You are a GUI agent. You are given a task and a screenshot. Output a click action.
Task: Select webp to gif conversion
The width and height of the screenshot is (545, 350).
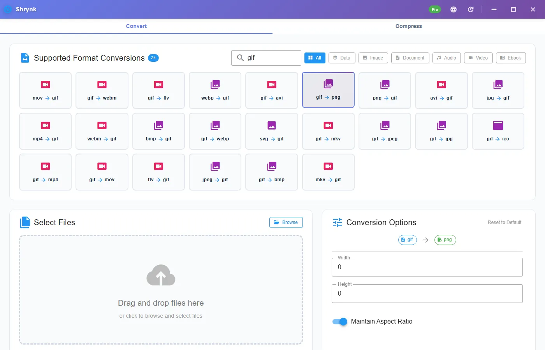click(215, 90)
